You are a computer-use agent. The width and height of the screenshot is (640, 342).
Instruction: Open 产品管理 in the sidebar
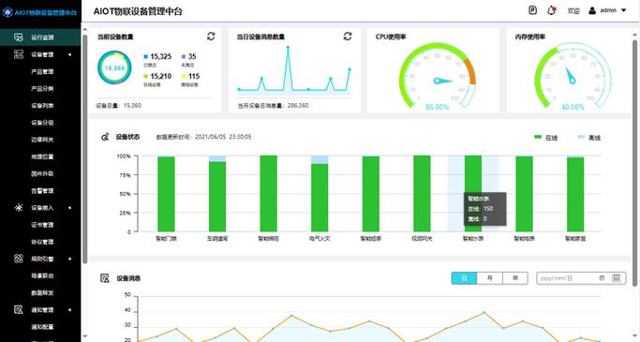click(x=42, y=71)
